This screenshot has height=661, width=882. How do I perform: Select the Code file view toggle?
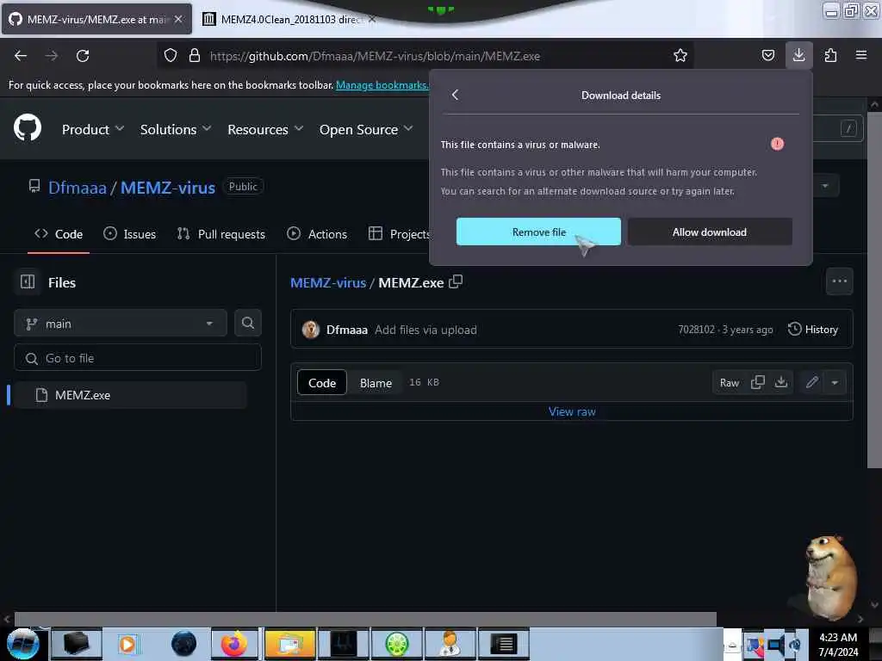322,383
